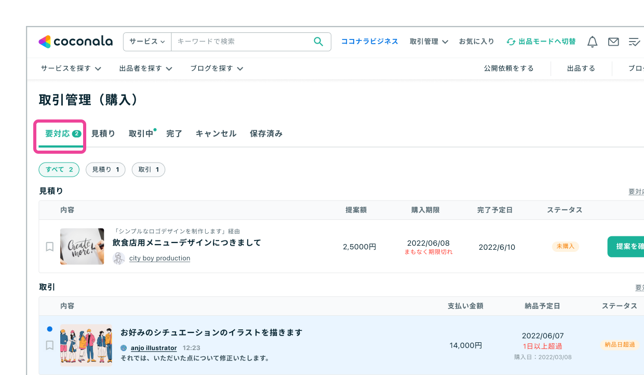Click anjo illustrator's profile icon
The height and width of the screenshot is (375, 644).
click(x=123, y=348)
